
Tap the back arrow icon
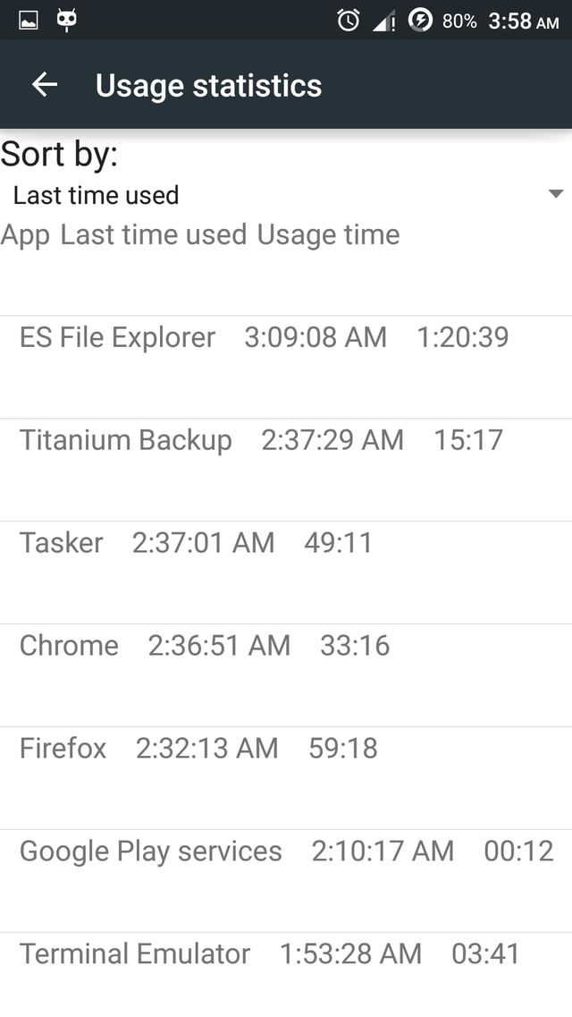(44, 85)
